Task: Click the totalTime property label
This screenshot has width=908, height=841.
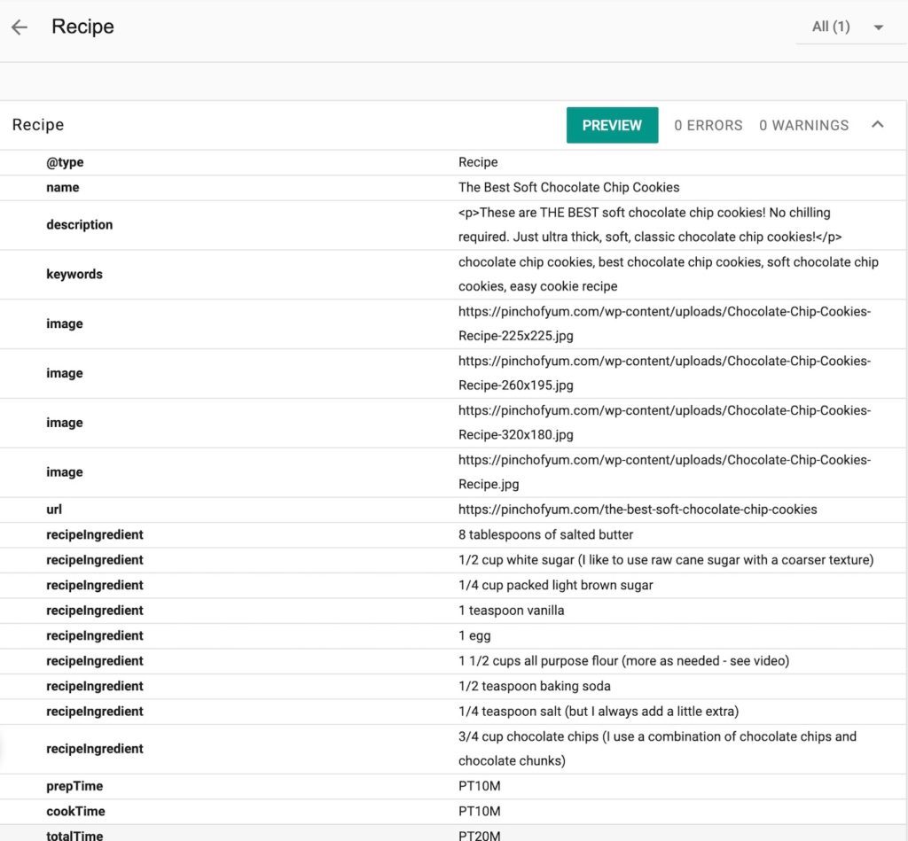Action: point(74,836)
